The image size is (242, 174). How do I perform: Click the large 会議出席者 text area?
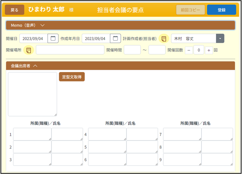(x=32, y=94)
